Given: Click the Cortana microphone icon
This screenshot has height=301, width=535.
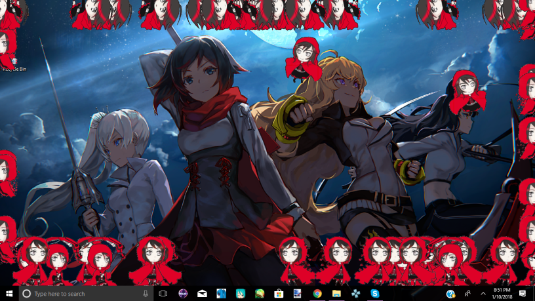Looking at the screenshot, I should pos(146,294).
